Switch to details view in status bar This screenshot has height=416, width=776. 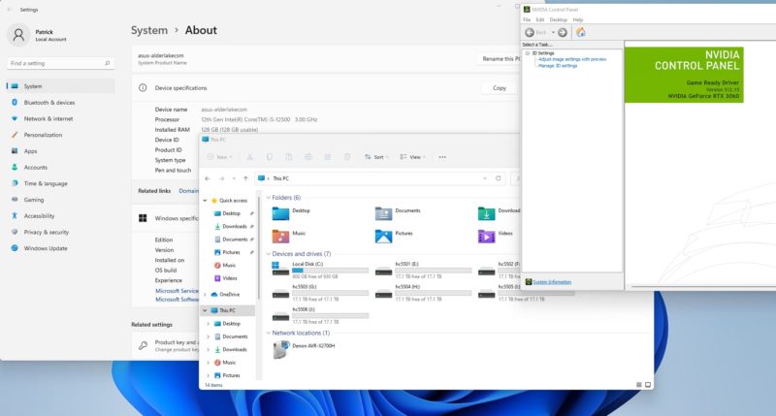[x=639, y=385]
